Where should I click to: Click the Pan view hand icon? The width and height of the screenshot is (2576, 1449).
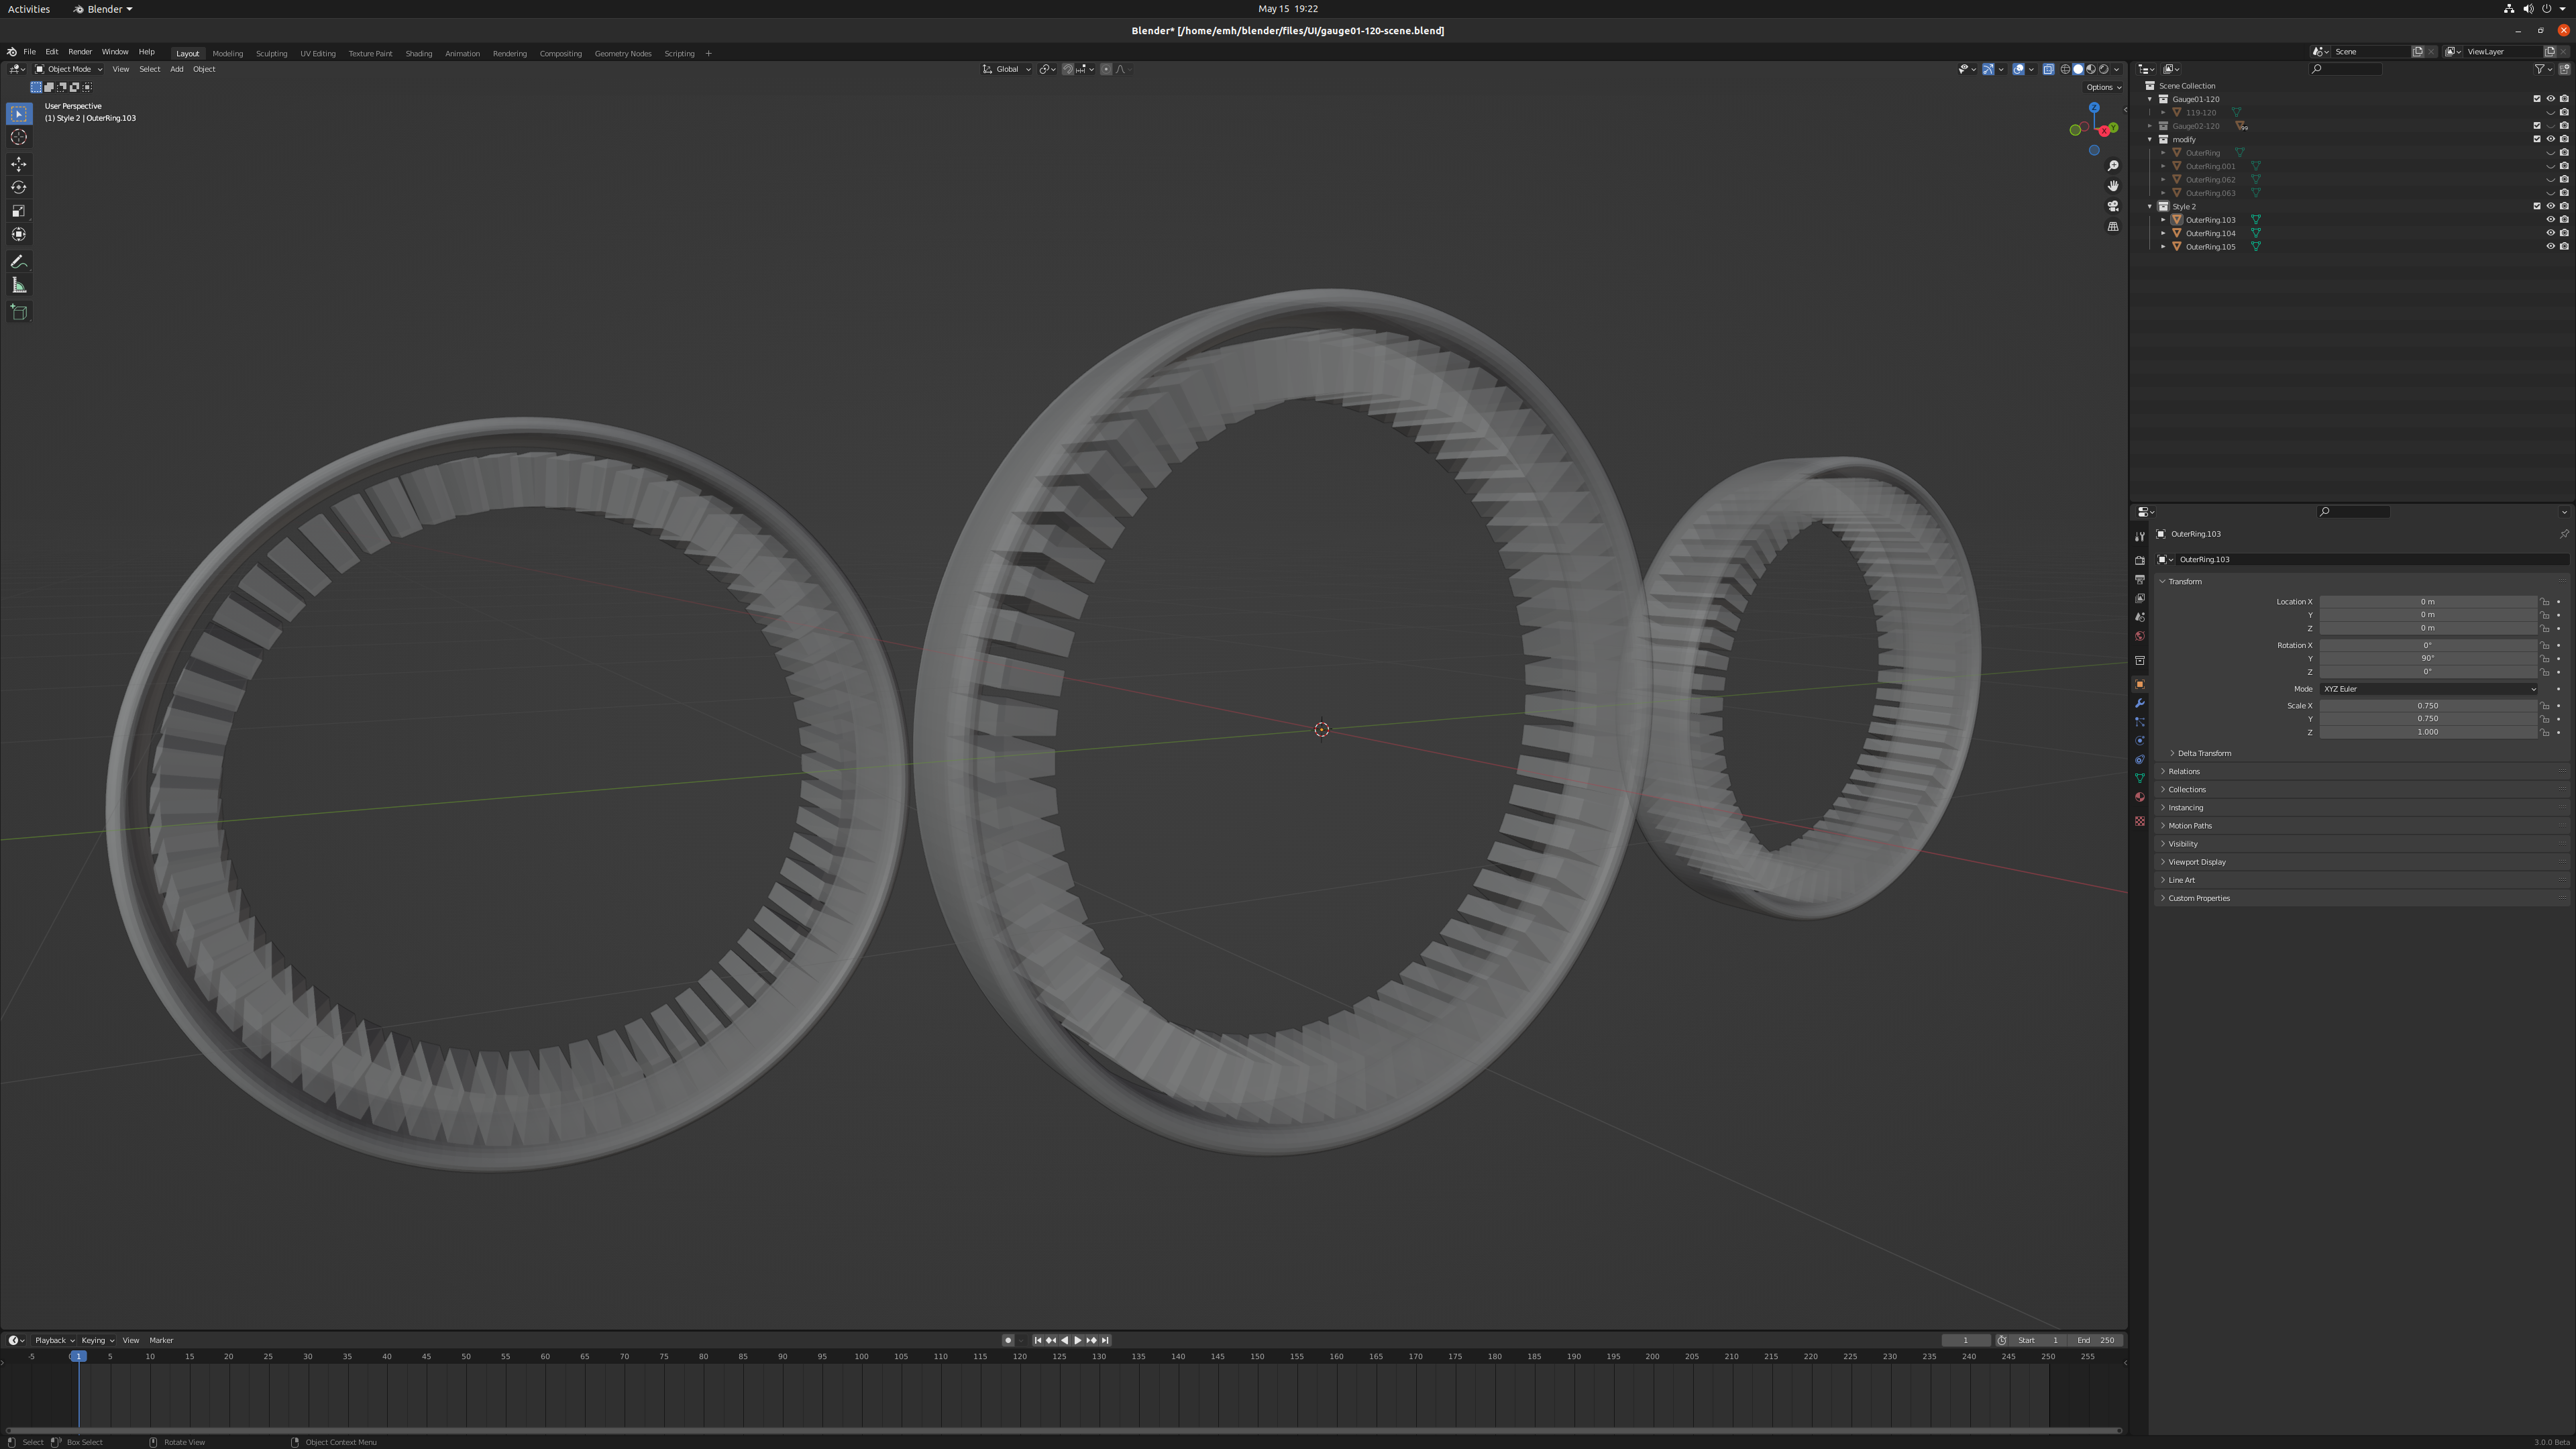coord(2113,186)
